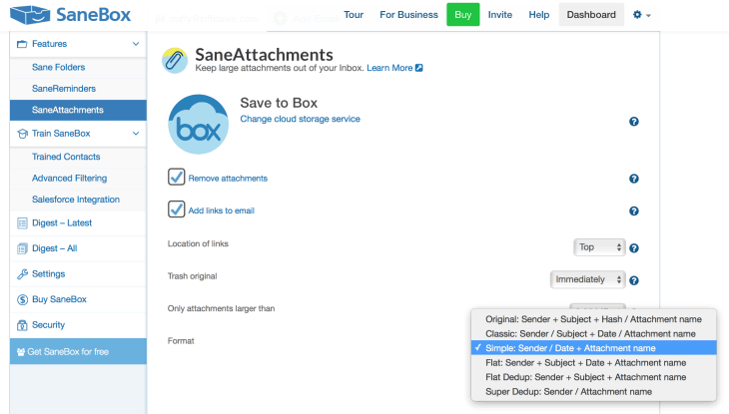Collapse the Train SaneBox sidebar section
The image size is (729, 414).
pyautogui.click(x=136, y=133)
